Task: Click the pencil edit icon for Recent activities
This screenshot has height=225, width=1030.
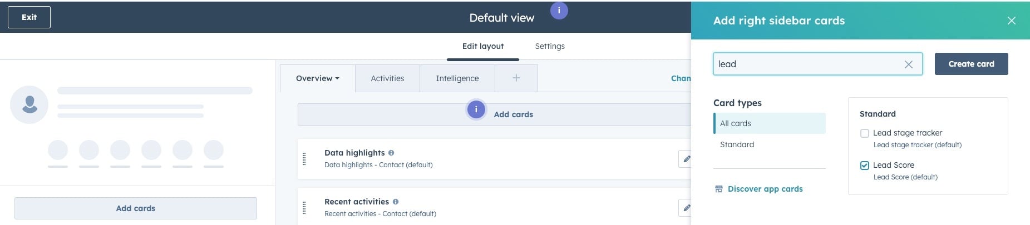Action: tap(686, 208)
